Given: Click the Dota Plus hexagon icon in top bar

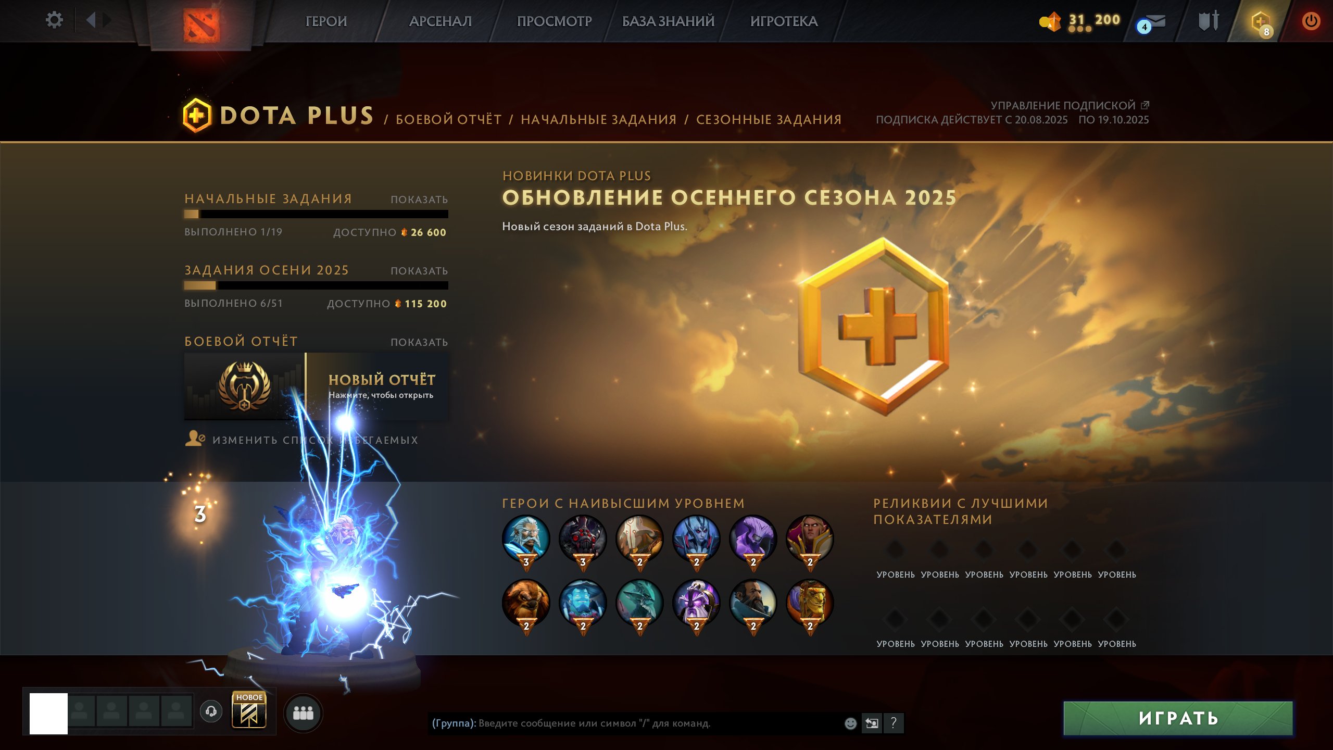Looking at the screenshot, I should (1261, 23).
